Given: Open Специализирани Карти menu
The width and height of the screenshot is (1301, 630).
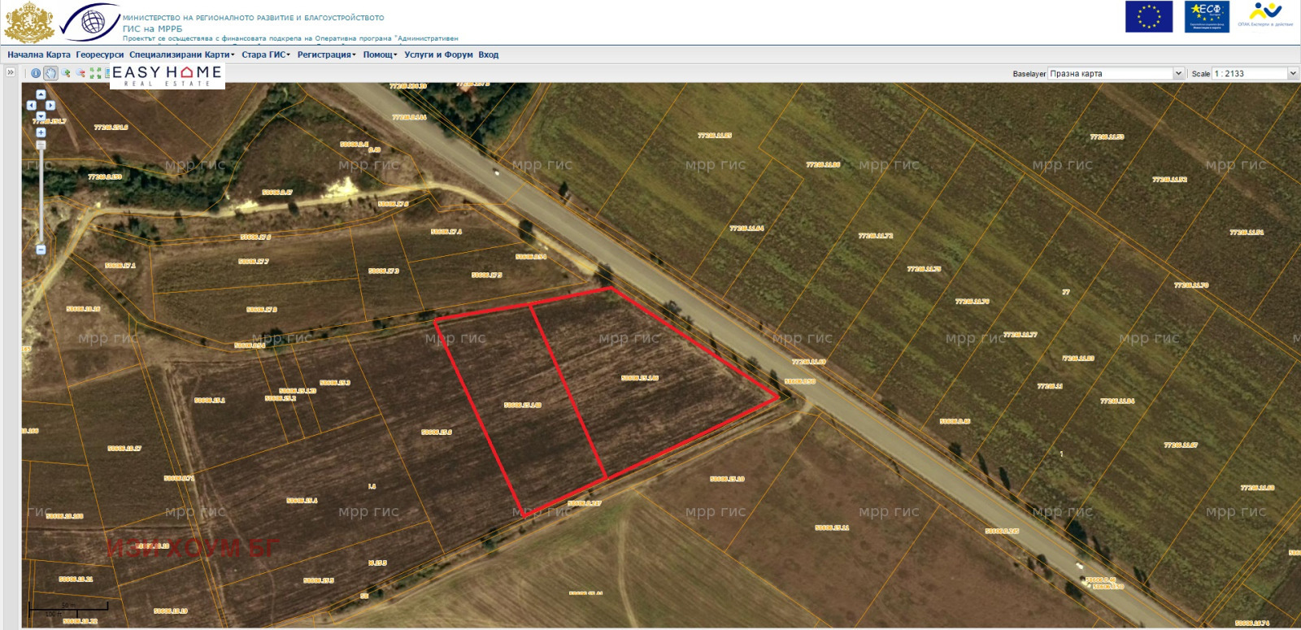Looking at the screenshot, I should (x=181, y=55).
